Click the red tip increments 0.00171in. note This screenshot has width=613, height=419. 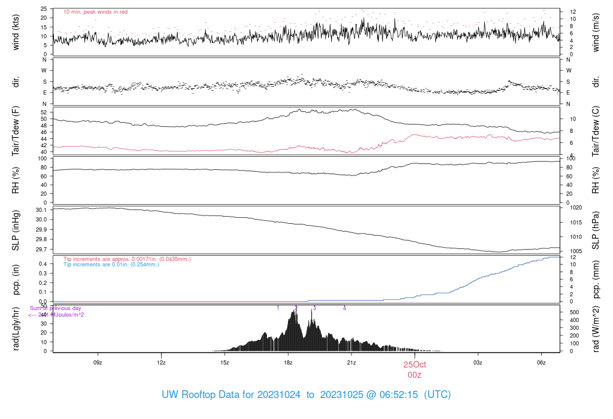[127, 259]
